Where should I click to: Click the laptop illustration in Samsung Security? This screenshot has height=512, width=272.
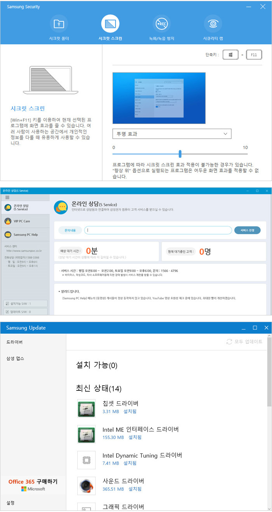[x=51, y=81]
